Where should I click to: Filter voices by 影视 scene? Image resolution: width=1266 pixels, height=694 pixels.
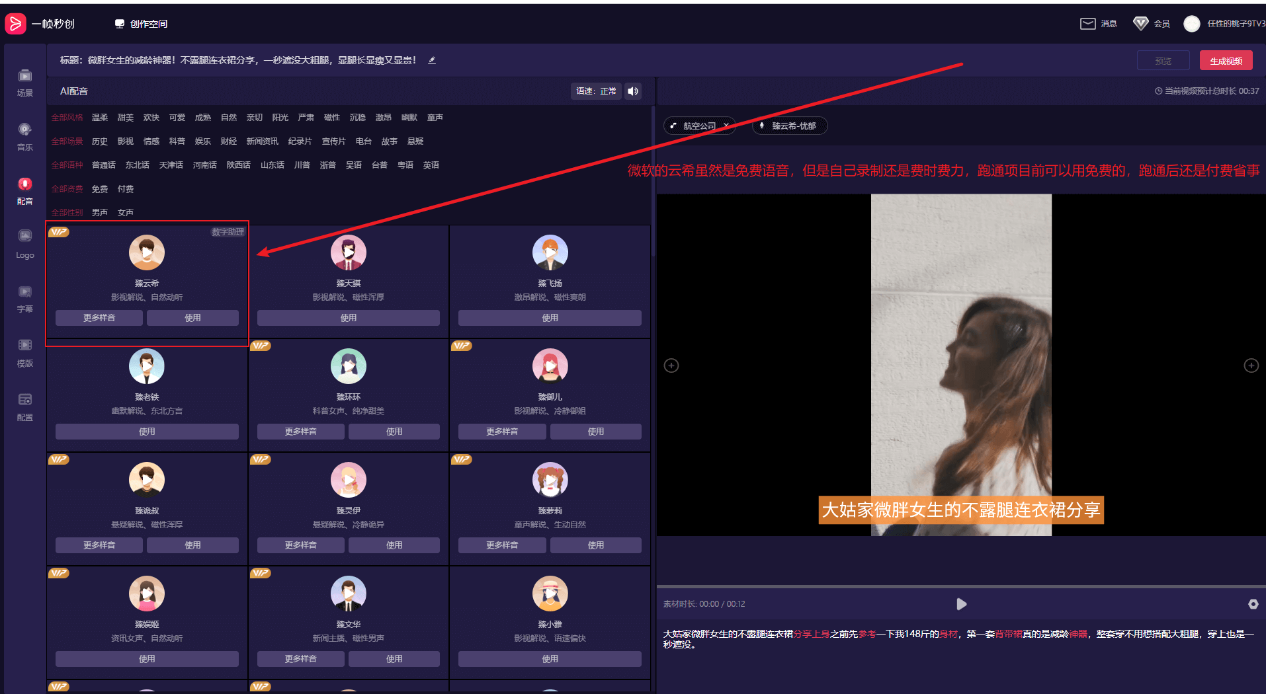click(x=126, y=141)
